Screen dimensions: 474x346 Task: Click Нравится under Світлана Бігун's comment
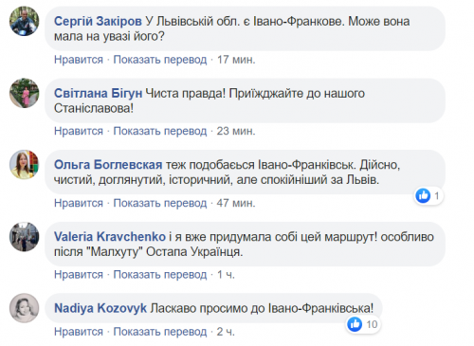click(79, 131)
